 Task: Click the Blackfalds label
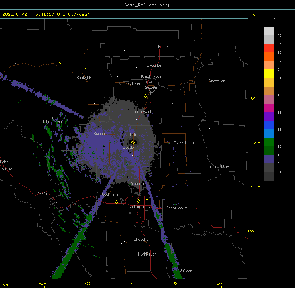[x=151, y=76]
